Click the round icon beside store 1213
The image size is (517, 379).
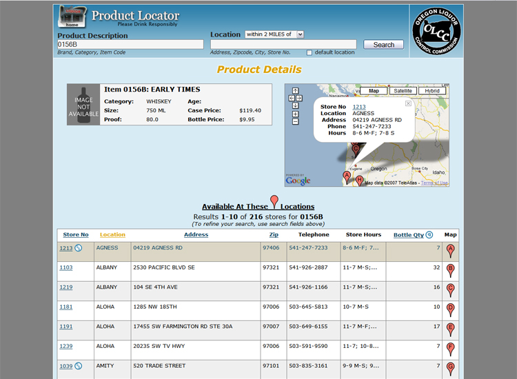78,248
